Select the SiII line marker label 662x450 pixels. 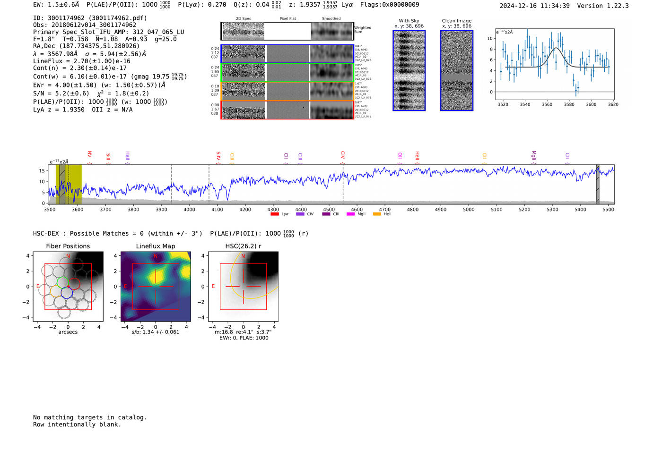[108, 157]
